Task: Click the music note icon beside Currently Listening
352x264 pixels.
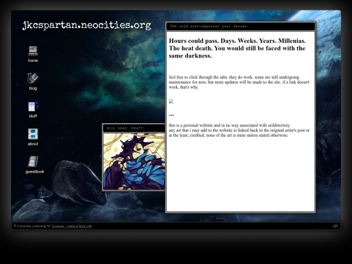Action: coord(14,226)
